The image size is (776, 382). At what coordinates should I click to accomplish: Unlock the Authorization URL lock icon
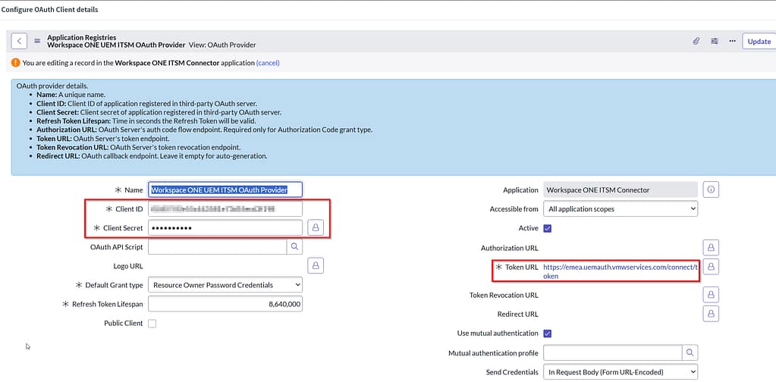click(x=712, y=248)
